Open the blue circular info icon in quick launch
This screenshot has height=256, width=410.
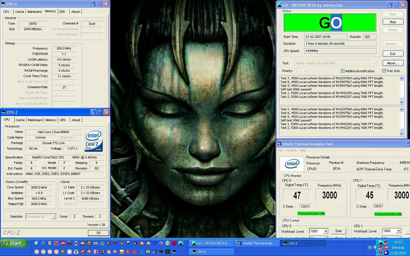155,243
